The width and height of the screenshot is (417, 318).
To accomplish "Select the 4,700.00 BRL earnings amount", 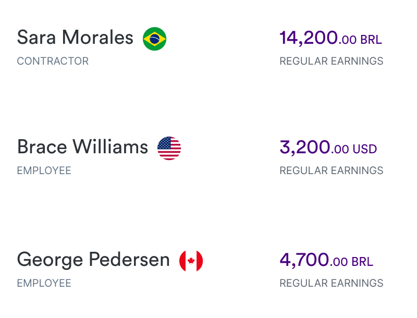I will pyautogui.click(x=326, y=260).
